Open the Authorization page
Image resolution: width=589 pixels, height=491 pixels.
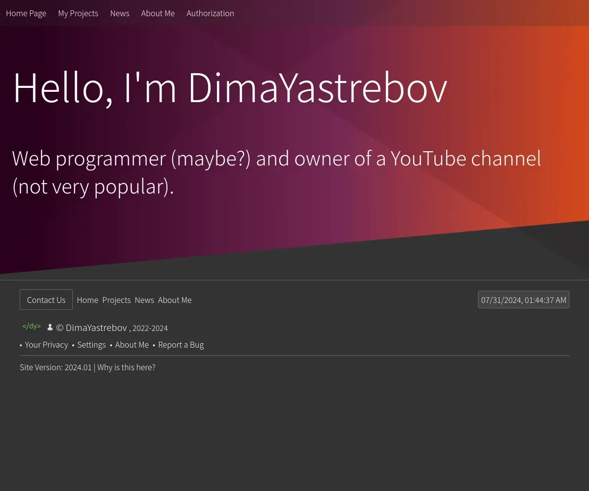tap(210, 13)
